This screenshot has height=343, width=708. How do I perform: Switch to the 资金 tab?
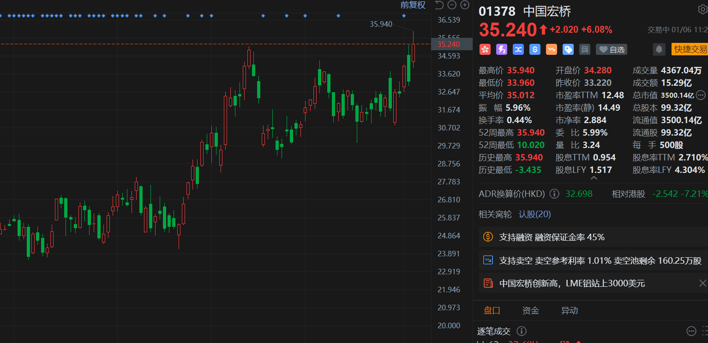click(531, 311)
